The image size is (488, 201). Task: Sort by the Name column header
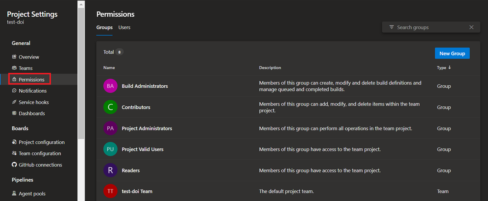[109, 68]
